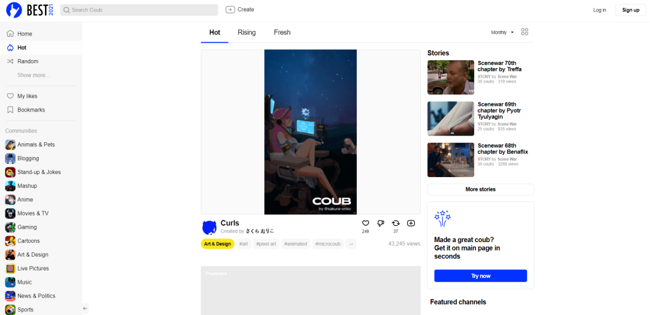650x315 pixels.
Task: Click the blue Try now button
Action: [480, 276]
